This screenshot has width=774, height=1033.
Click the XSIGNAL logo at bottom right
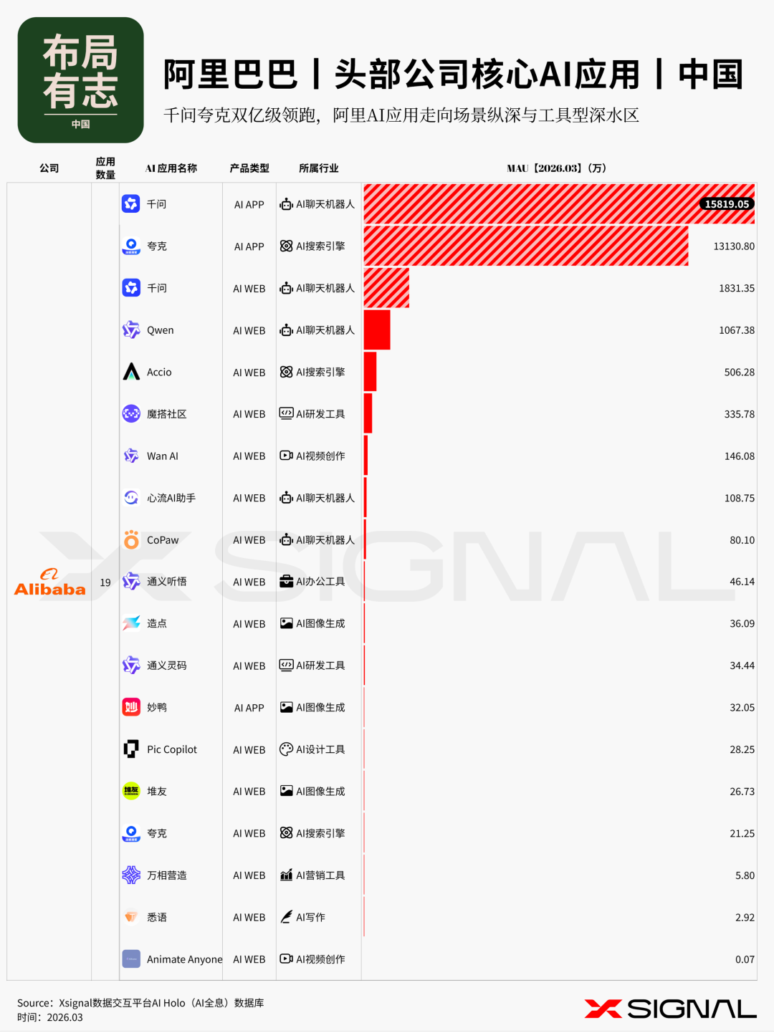coord(670,1009)
